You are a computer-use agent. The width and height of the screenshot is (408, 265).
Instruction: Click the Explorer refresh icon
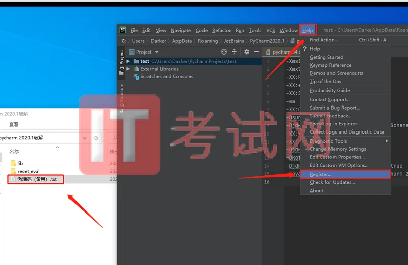coord(96,138)
